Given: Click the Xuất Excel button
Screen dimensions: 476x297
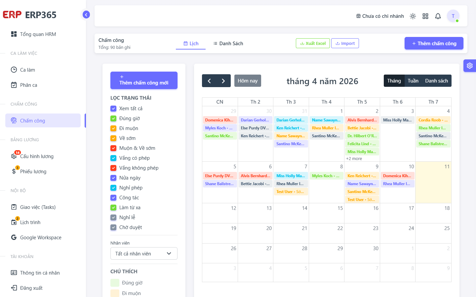Looking at the screenshot, I should click(313, 43).
